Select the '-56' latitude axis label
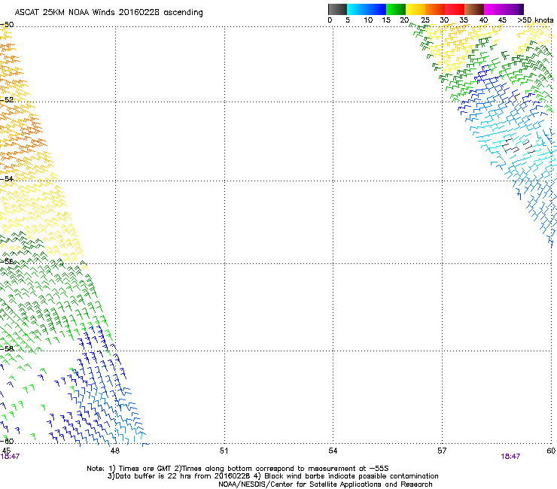Image resolution: width=557 pixels, height=489 pixels. click(x=7, y=261)
